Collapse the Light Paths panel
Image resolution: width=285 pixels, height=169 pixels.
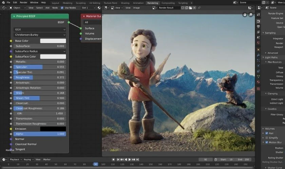[x=263, y=57]
